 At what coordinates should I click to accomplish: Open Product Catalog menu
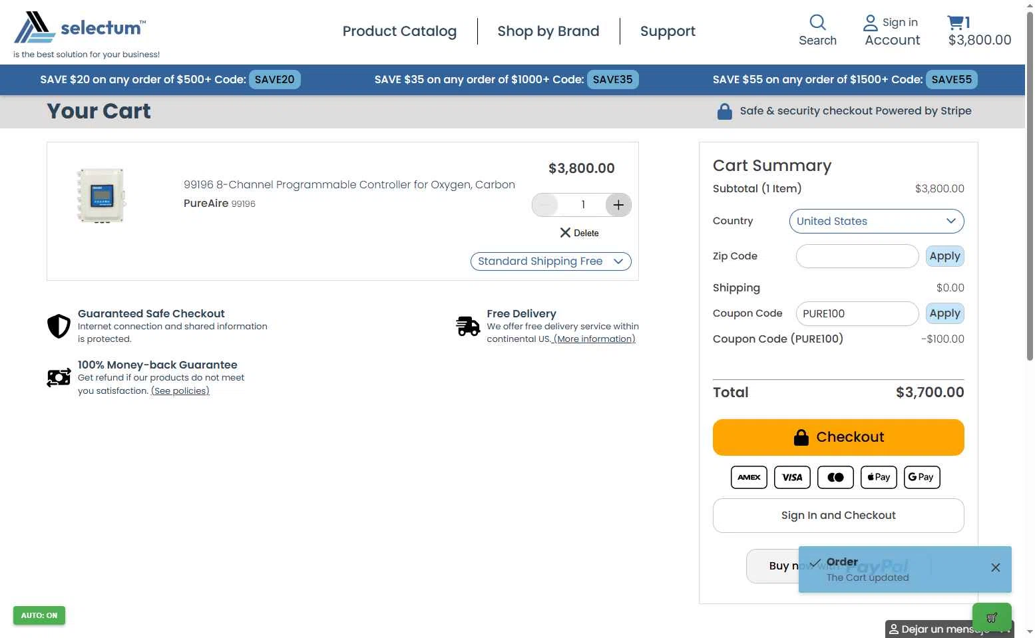[399, 31]
